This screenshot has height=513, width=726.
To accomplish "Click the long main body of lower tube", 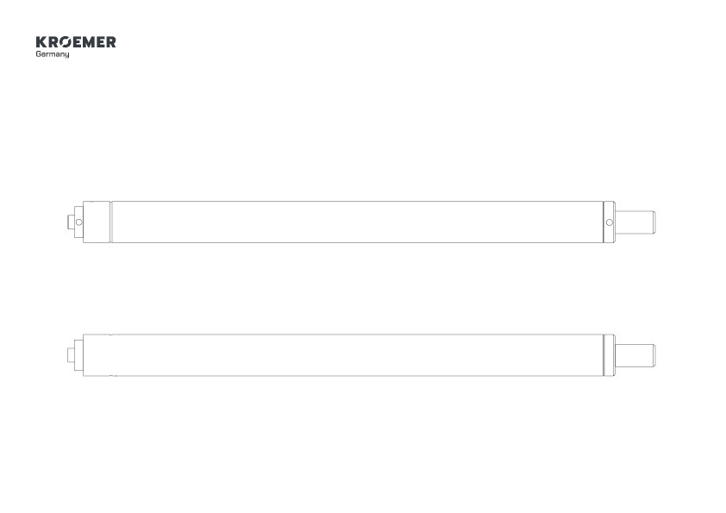I will pos(343,355).
